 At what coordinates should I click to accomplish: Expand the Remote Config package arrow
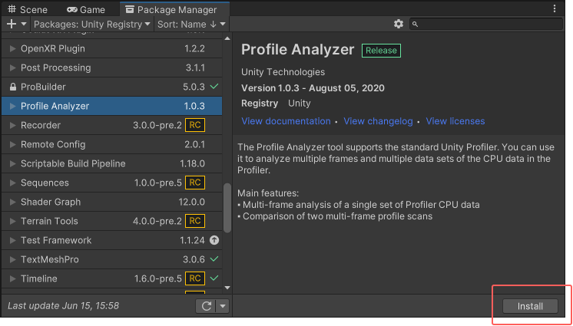[12, 144]
